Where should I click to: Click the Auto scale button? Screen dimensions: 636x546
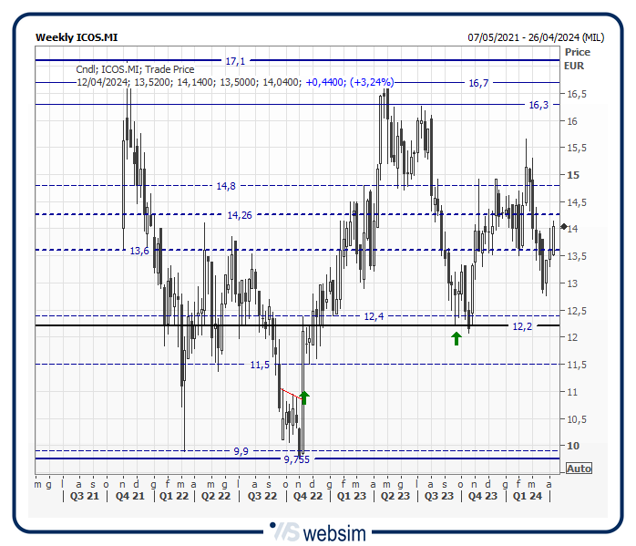point(579,469)
